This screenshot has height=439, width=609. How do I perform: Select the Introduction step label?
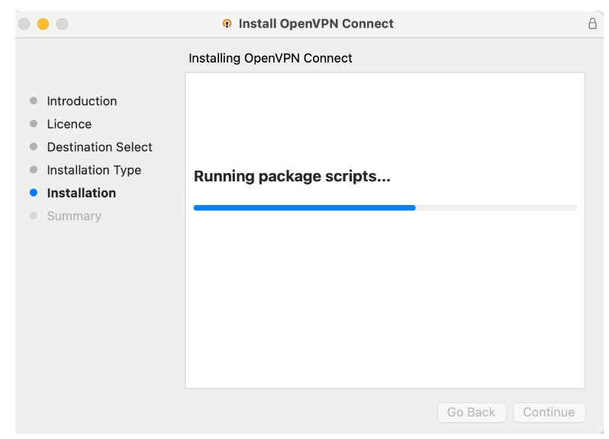coord(82,101)
